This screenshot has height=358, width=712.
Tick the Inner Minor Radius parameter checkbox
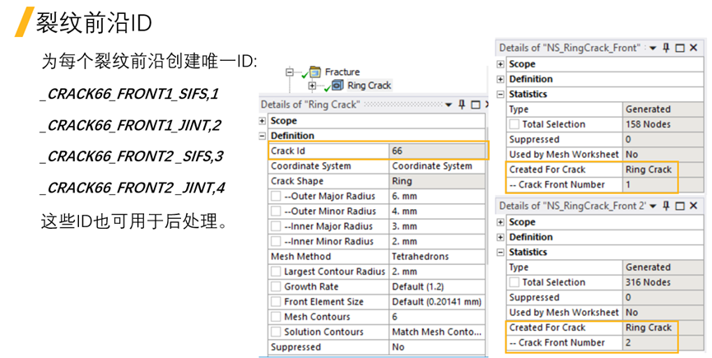[x=276, y=241]
